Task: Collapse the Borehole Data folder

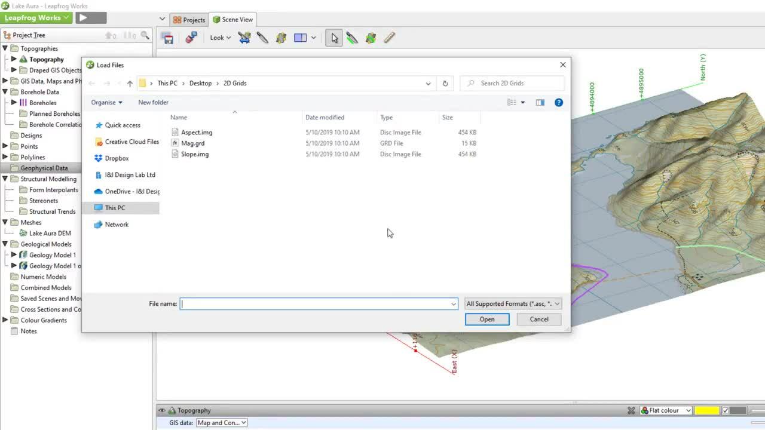Action: [x=5, y=92]
